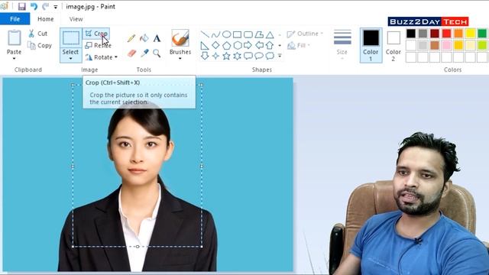Click inside the dashed selection on photo

pyautogui.click(x=138, y=165)
